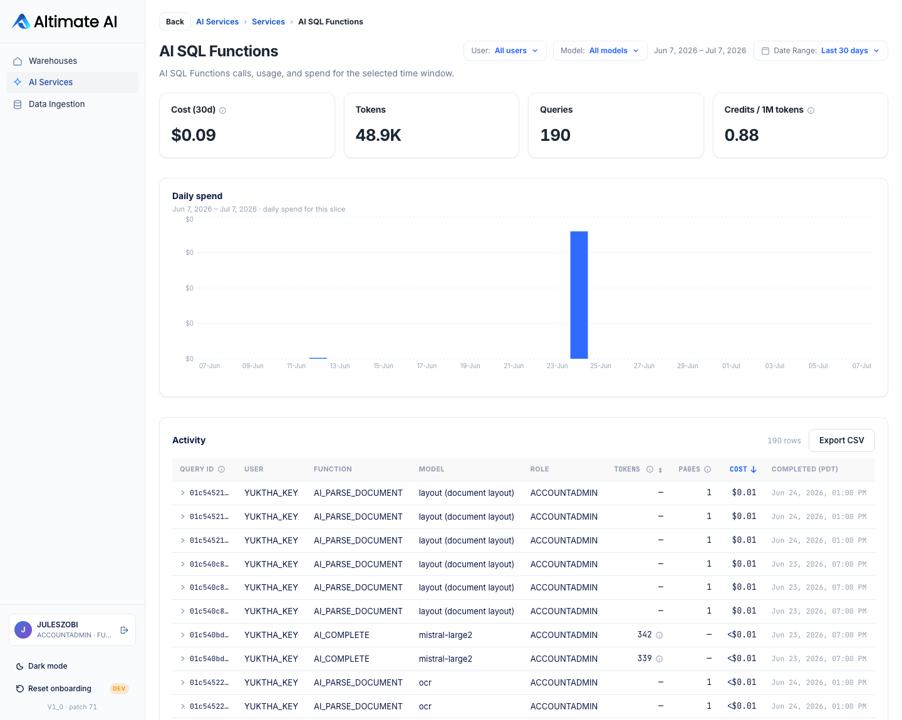Click the Credits 0.88 value

(742, 135)
